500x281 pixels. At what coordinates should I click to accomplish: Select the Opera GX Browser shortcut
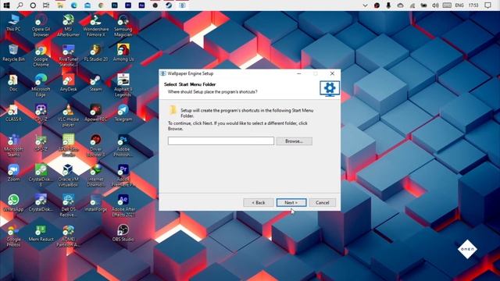(x=41, y=26)
